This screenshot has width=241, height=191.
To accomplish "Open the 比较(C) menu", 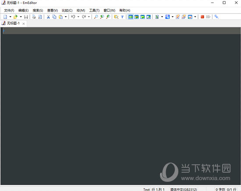I will pos(67,10).
